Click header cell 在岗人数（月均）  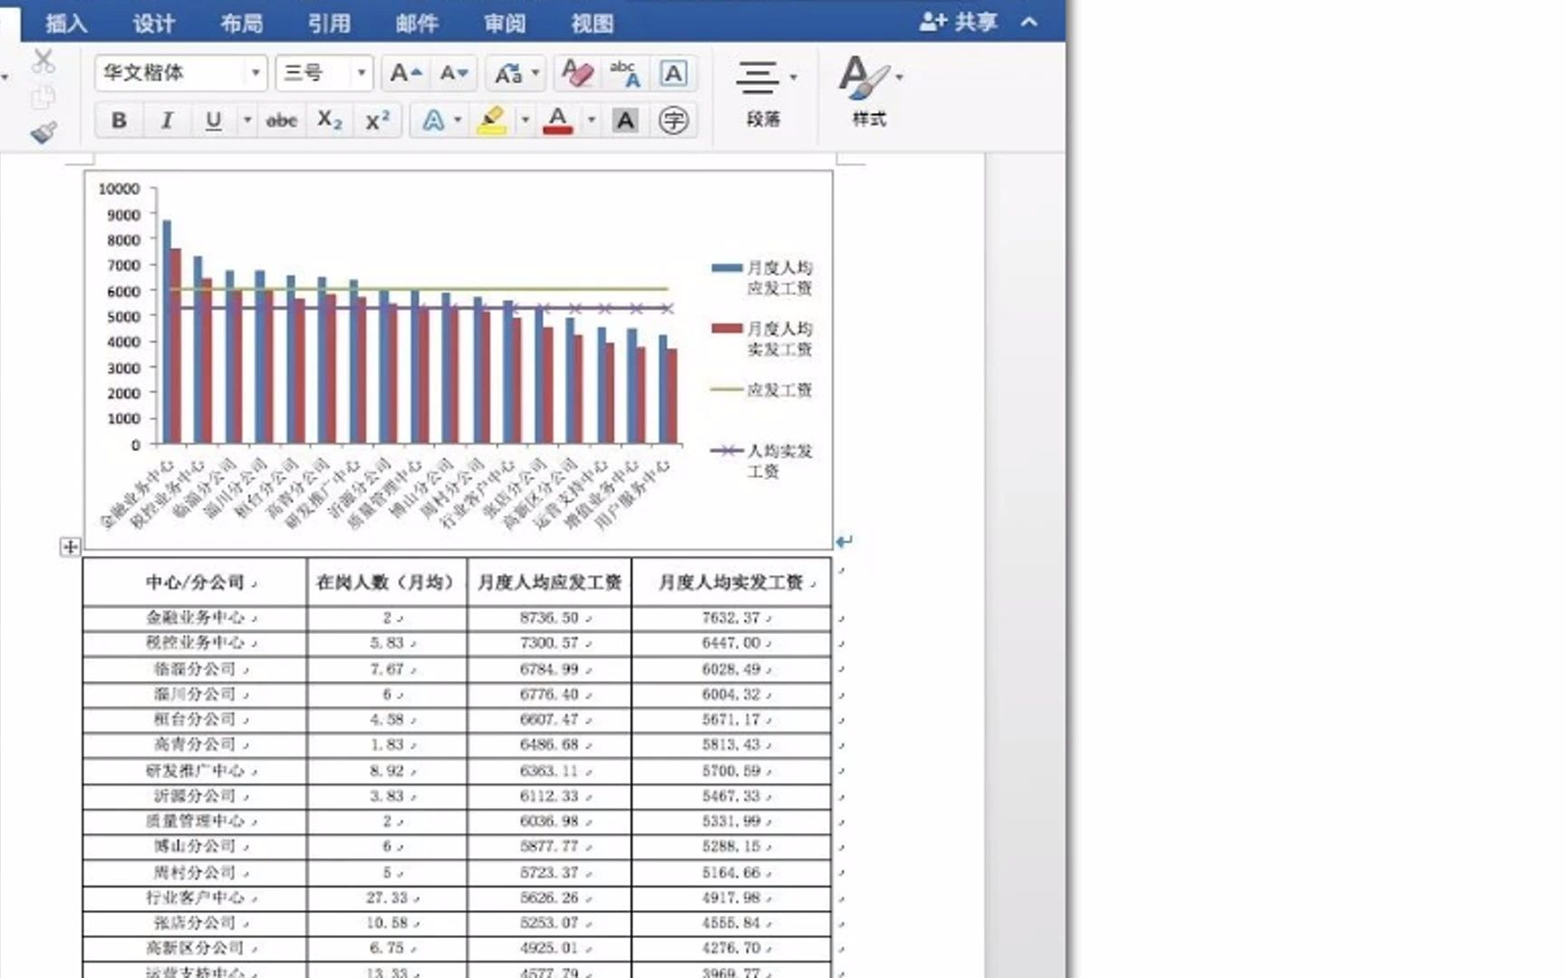pos(387,582)
